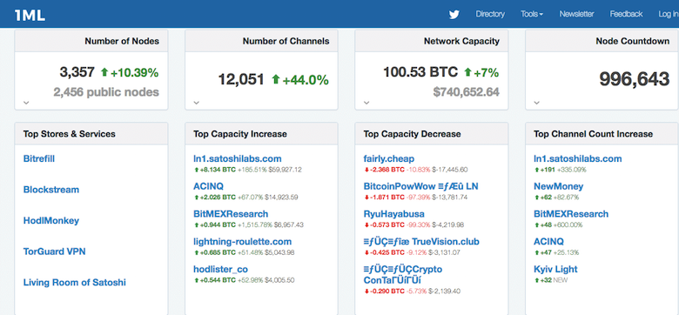Click the $740,652.64 capacity value

(467, 91)
